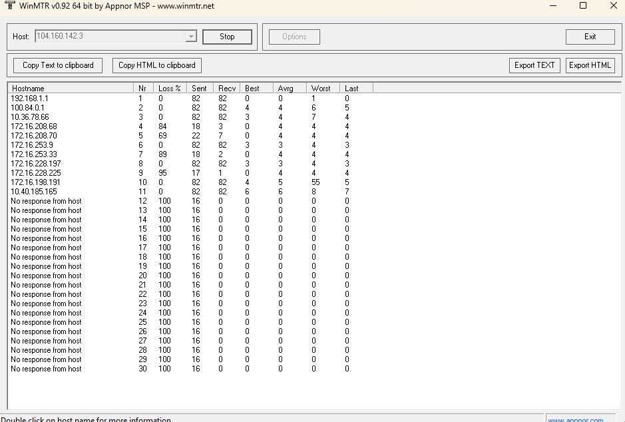Copy Text to clipboard

pos(58,65)
